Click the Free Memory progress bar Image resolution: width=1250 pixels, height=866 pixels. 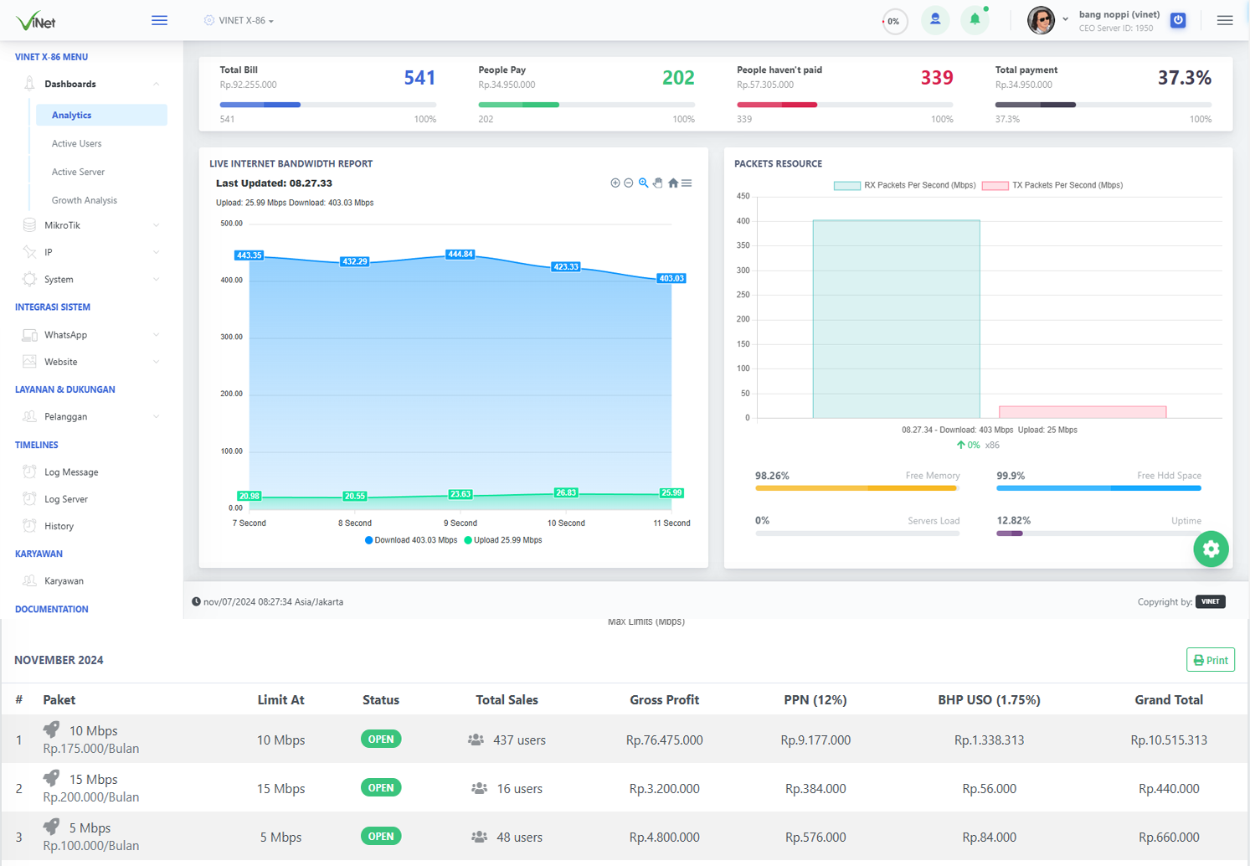(857, 487)
